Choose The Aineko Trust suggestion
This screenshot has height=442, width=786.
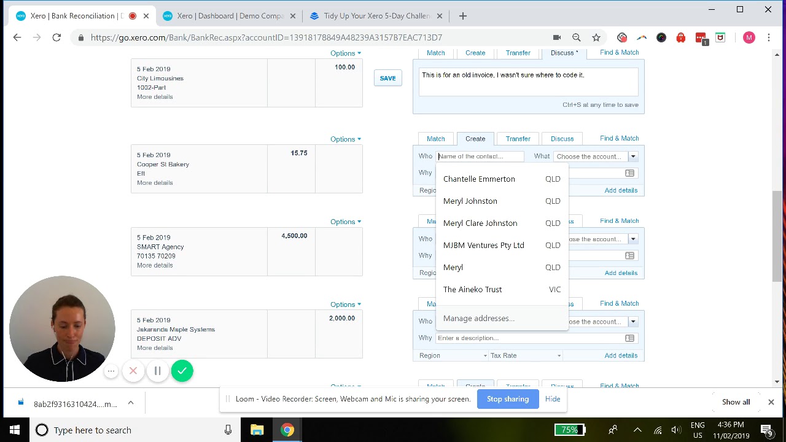click(502, 290)
